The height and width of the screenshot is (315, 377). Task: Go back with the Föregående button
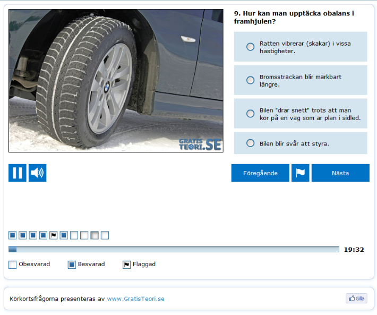260,173
